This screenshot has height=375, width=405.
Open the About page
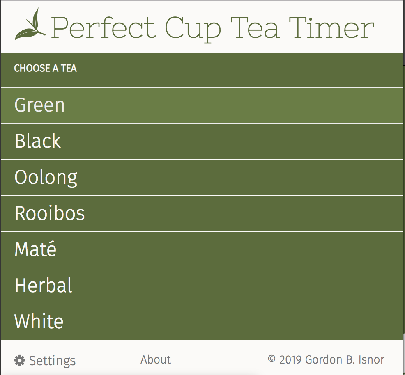[x=155, y=359]
